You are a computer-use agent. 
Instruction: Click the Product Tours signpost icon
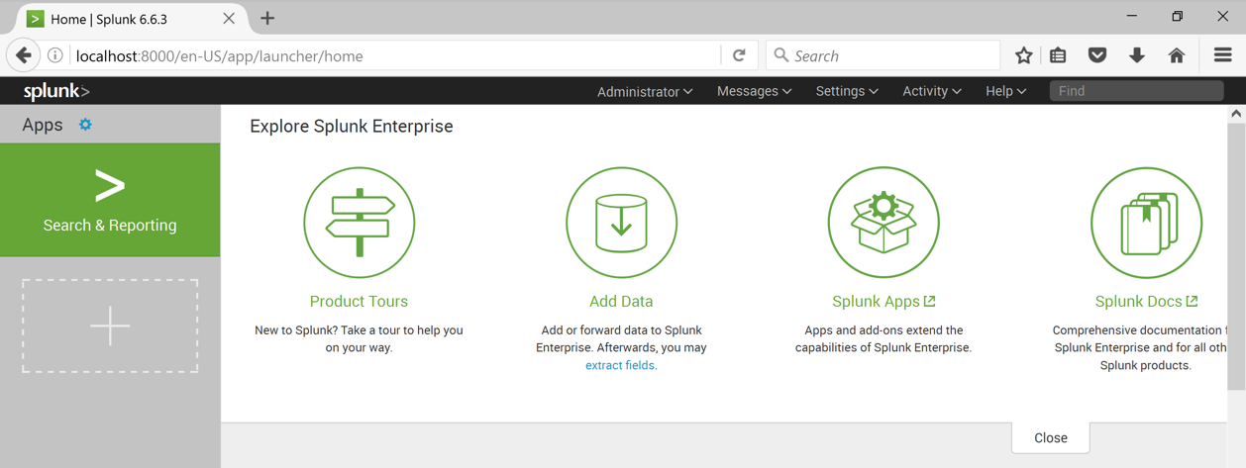[x=359, y=223]
